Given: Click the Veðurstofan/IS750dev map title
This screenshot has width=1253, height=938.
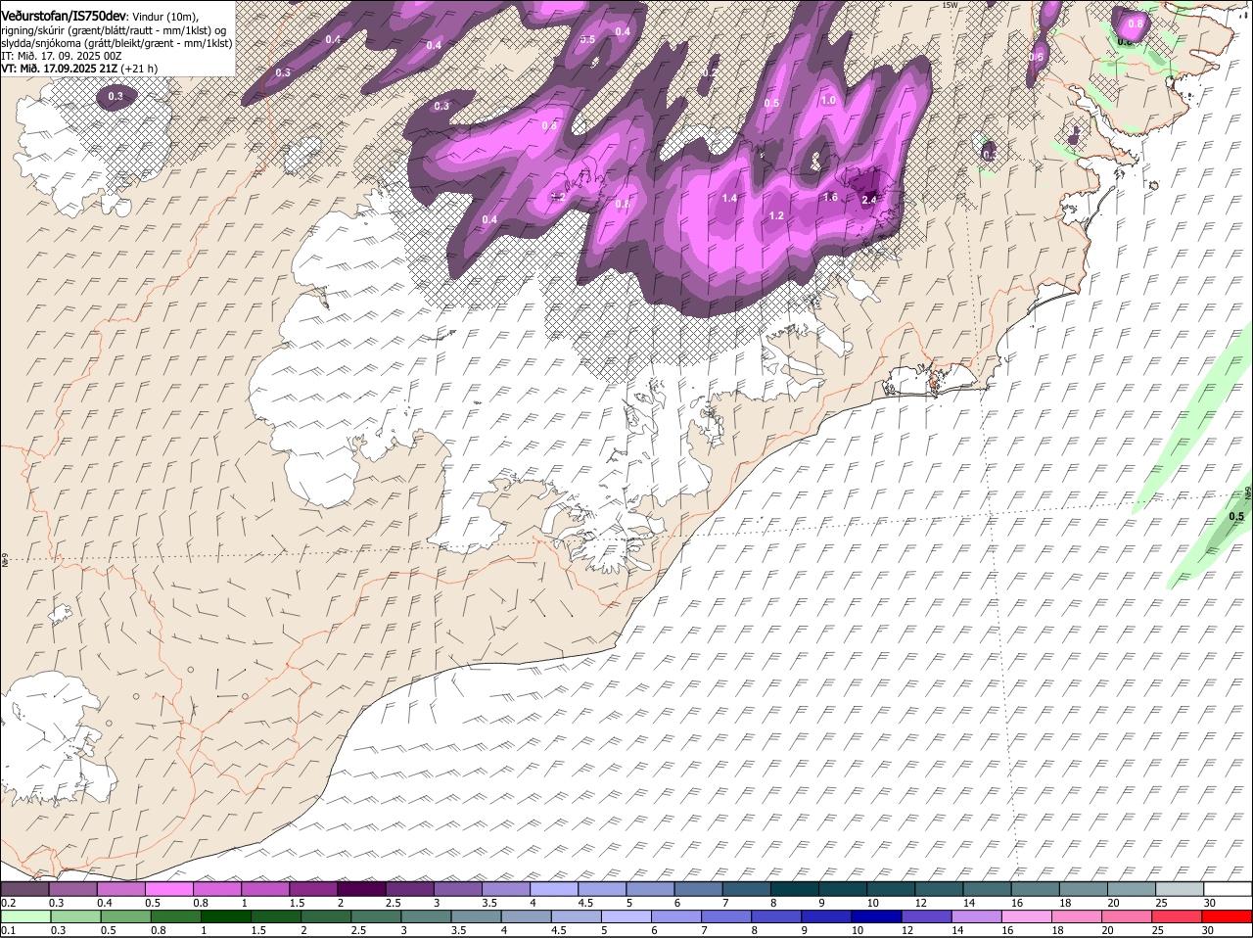Looking at the screenshot, I should [63, 16].
